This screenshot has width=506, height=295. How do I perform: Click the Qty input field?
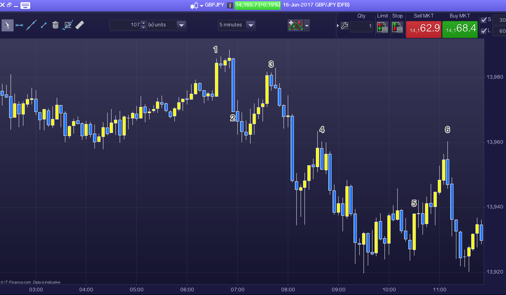pyautogui.click(x=361, y=26)
